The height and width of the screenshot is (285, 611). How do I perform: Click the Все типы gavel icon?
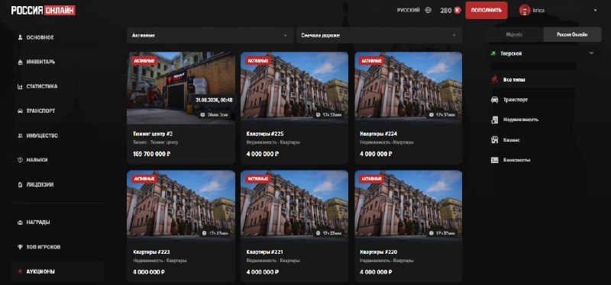(494, 79)
